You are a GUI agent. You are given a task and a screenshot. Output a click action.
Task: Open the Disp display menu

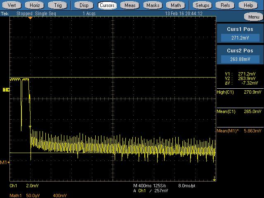pos(84,5)
